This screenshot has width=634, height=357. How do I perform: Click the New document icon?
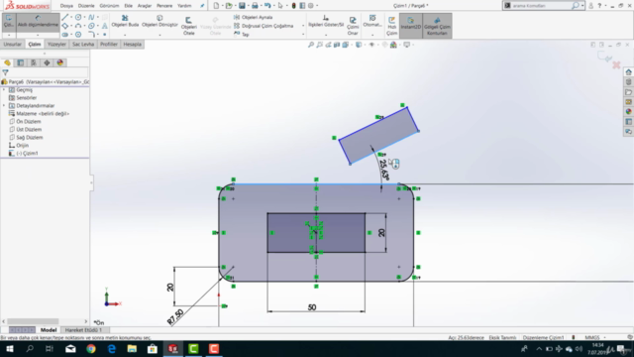(x=216, y=6)
